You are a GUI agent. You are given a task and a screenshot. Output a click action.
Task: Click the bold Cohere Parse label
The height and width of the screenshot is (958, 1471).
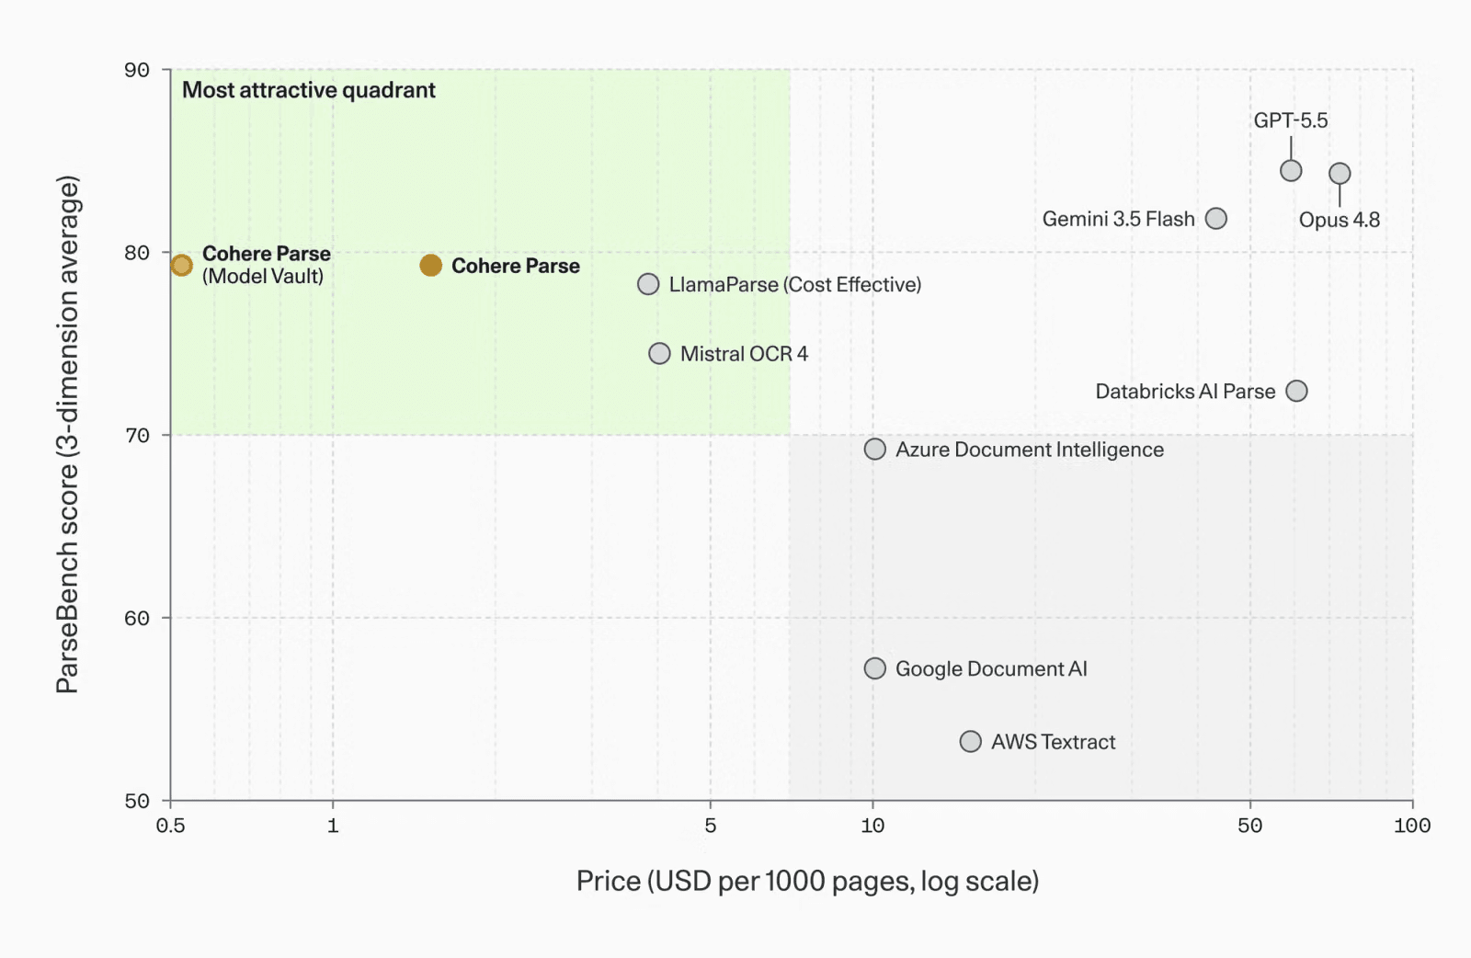click(x=516, y=266)
